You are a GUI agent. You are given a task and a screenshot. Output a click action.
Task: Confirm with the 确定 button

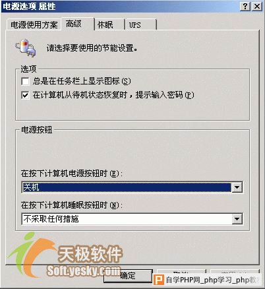coord(128,276)
